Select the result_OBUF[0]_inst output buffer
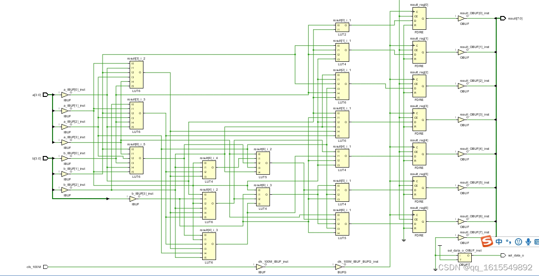539x276 pixels. click(461, 19)
